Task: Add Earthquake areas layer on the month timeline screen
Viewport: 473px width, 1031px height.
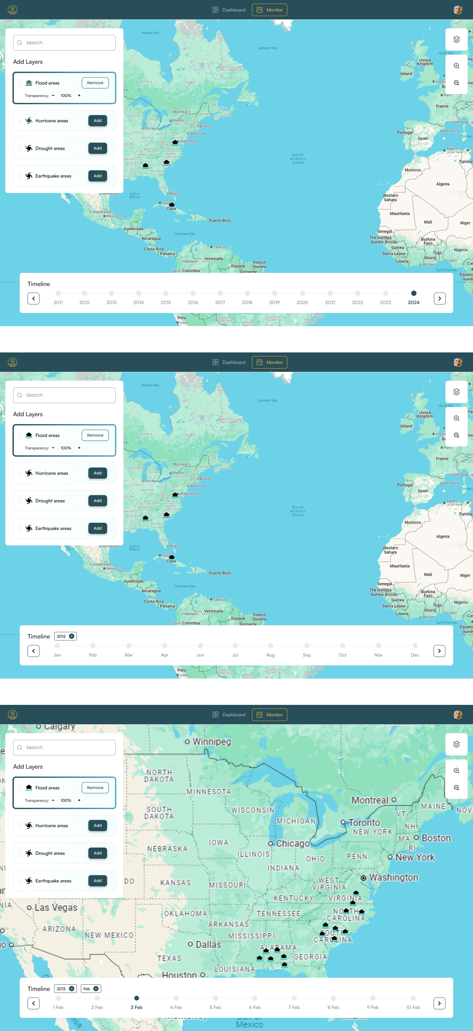Action: pos(98,528)
